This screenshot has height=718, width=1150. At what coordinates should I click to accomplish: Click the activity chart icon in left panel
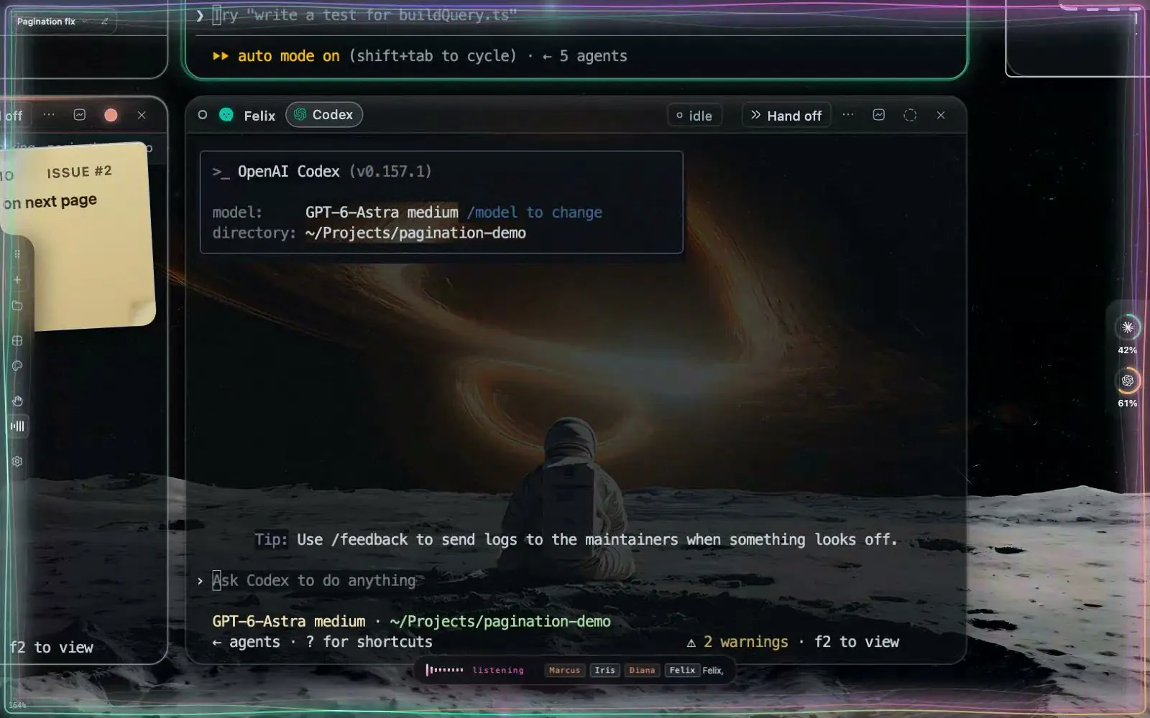point(80,115)
